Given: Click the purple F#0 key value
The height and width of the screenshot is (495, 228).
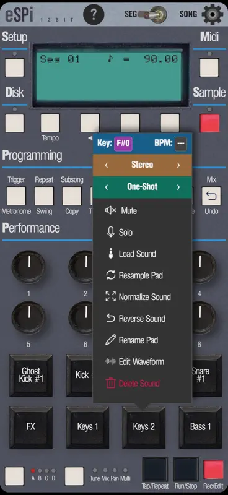Looking at the screenshot, I should click(x=123, y=144).
